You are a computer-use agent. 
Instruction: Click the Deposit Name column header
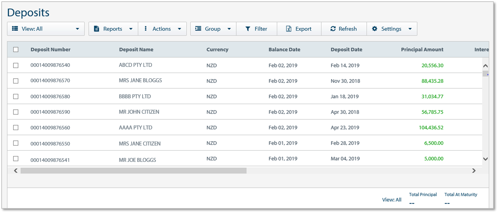point(136,50)
